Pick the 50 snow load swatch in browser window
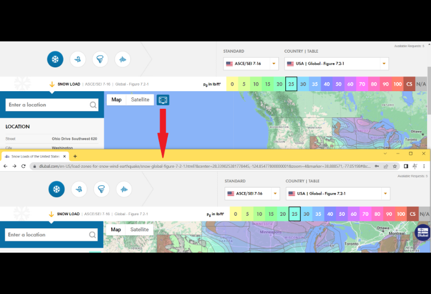The image size is (431, 294). (x=341, y=214)
